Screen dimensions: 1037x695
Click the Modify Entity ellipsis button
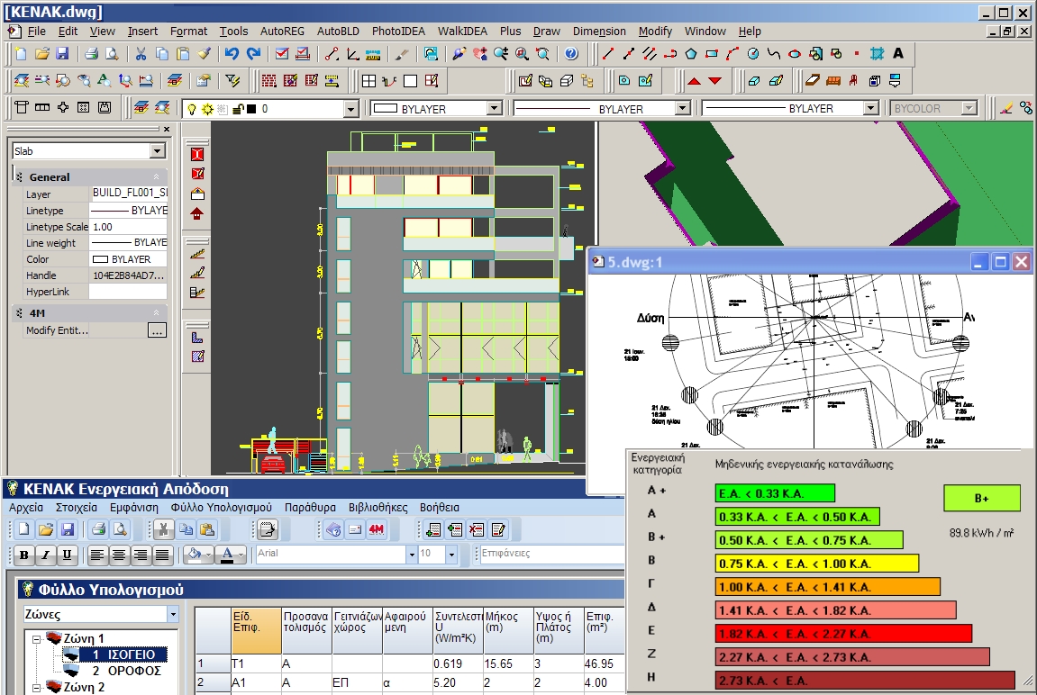(x=157, y=330)
